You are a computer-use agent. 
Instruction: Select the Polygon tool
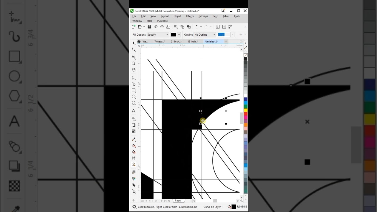133,103
